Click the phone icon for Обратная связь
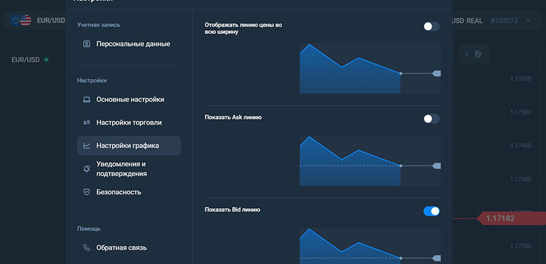Viewport: 546px width, 264px height. click(x=87, y=247)
